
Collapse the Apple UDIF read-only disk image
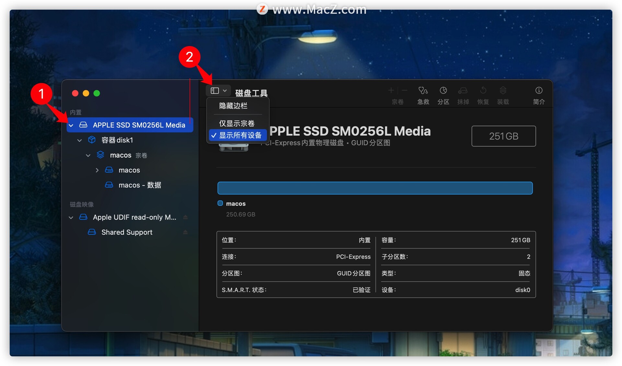click(x=71, y=218)
